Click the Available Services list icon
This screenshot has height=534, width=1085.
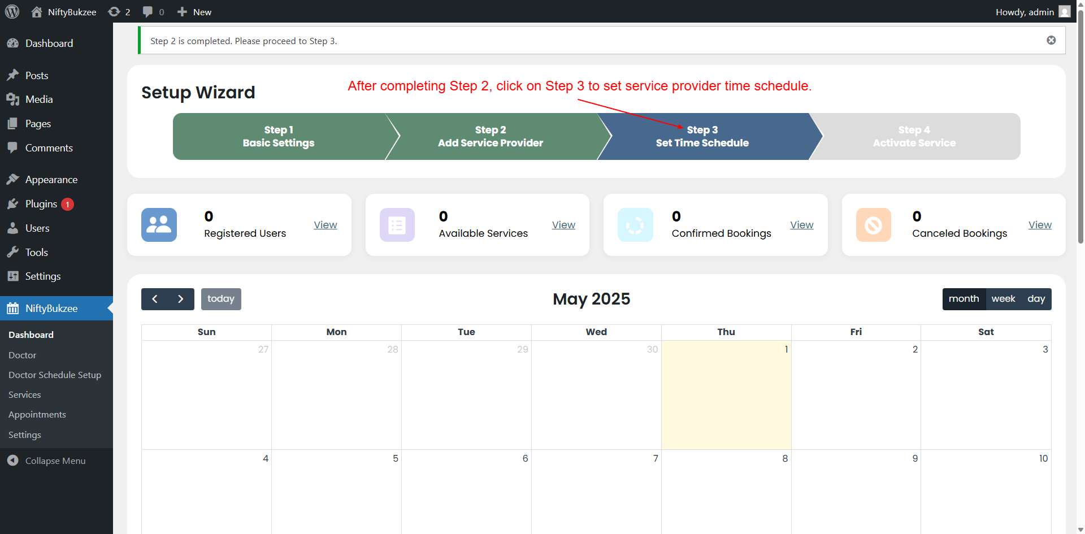[x=397, y=225]
